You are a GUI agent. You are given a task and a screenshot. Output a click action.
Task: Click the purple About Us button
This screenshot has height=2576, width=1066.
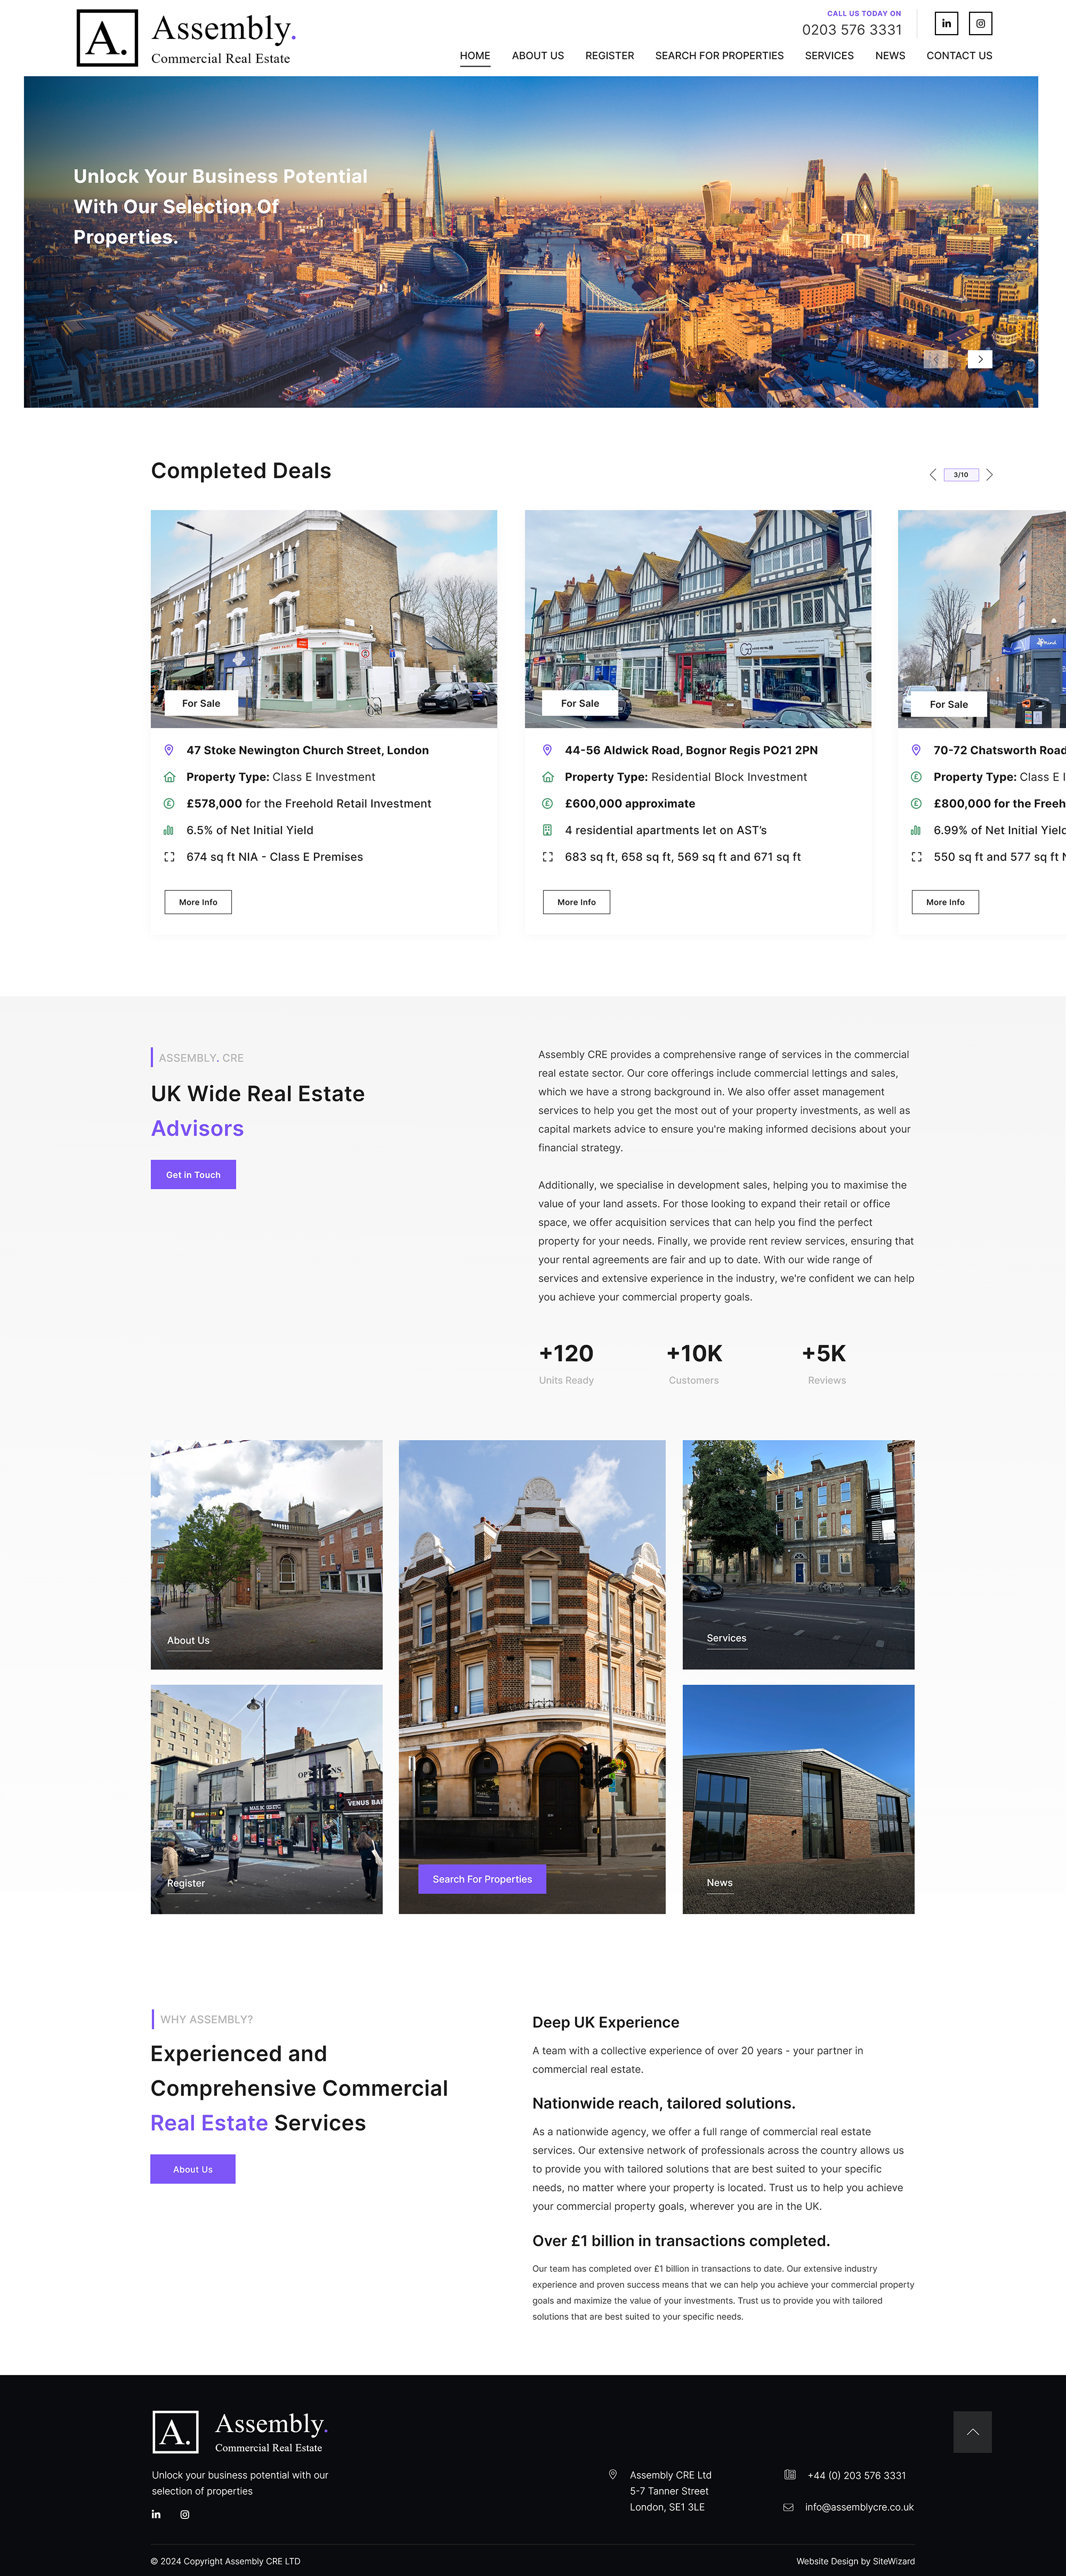click(193, 2169)
